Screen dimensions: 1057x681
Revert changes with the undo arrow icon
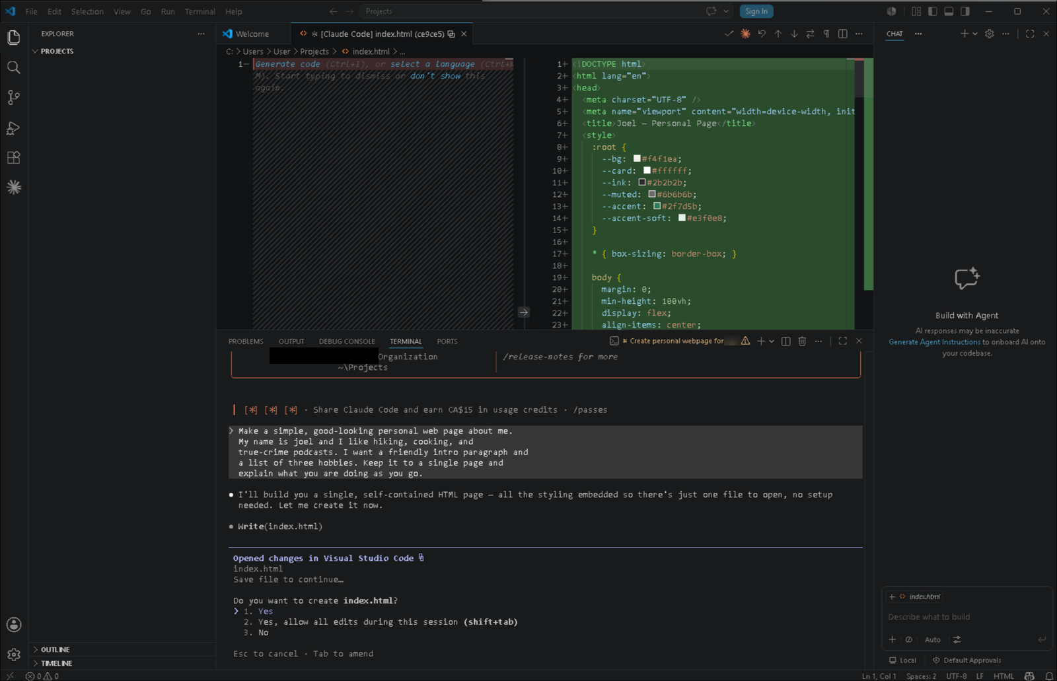click(762, 34)
